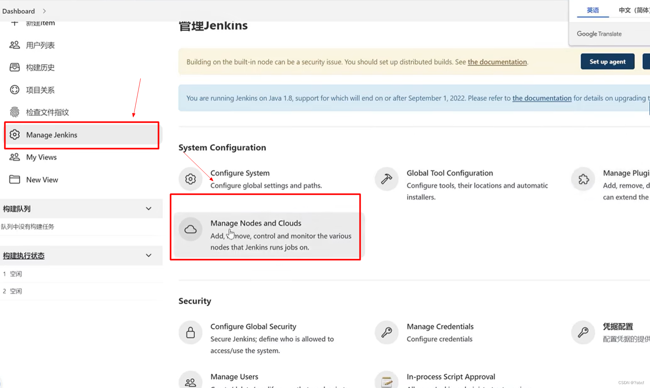Click executor 1 空闲 row
650x388 pixels.
[x=81, y=274]
